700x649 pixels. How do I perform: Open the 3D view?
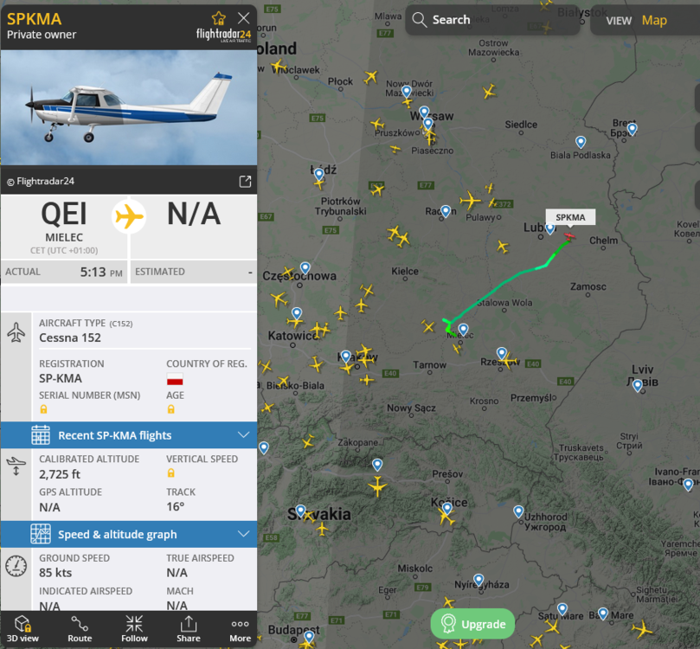pos(22,629)
